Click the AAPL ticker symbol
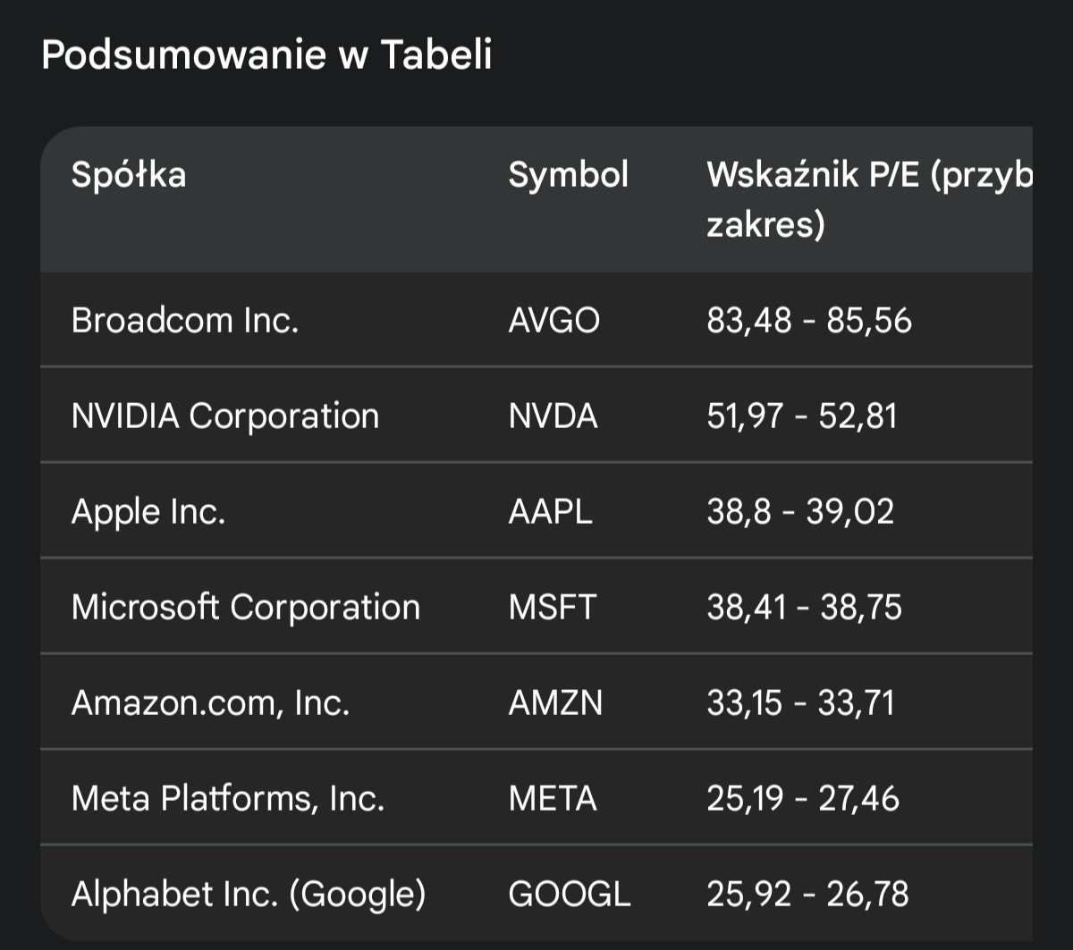This screenshot has height=950, width=1073. [550, 511]
